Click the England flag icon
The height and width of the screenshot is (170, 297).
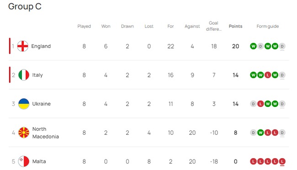[23, 46]
